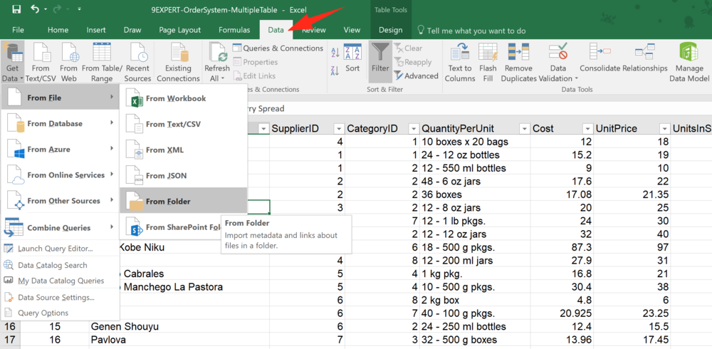
Task: Open Customize Quick Access Toolbar dropdown
Action: (x=80, y=9)
